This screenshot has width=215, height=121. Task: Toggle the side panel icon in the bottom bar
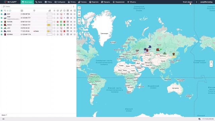pyautogui.click(x=4, y=119)
